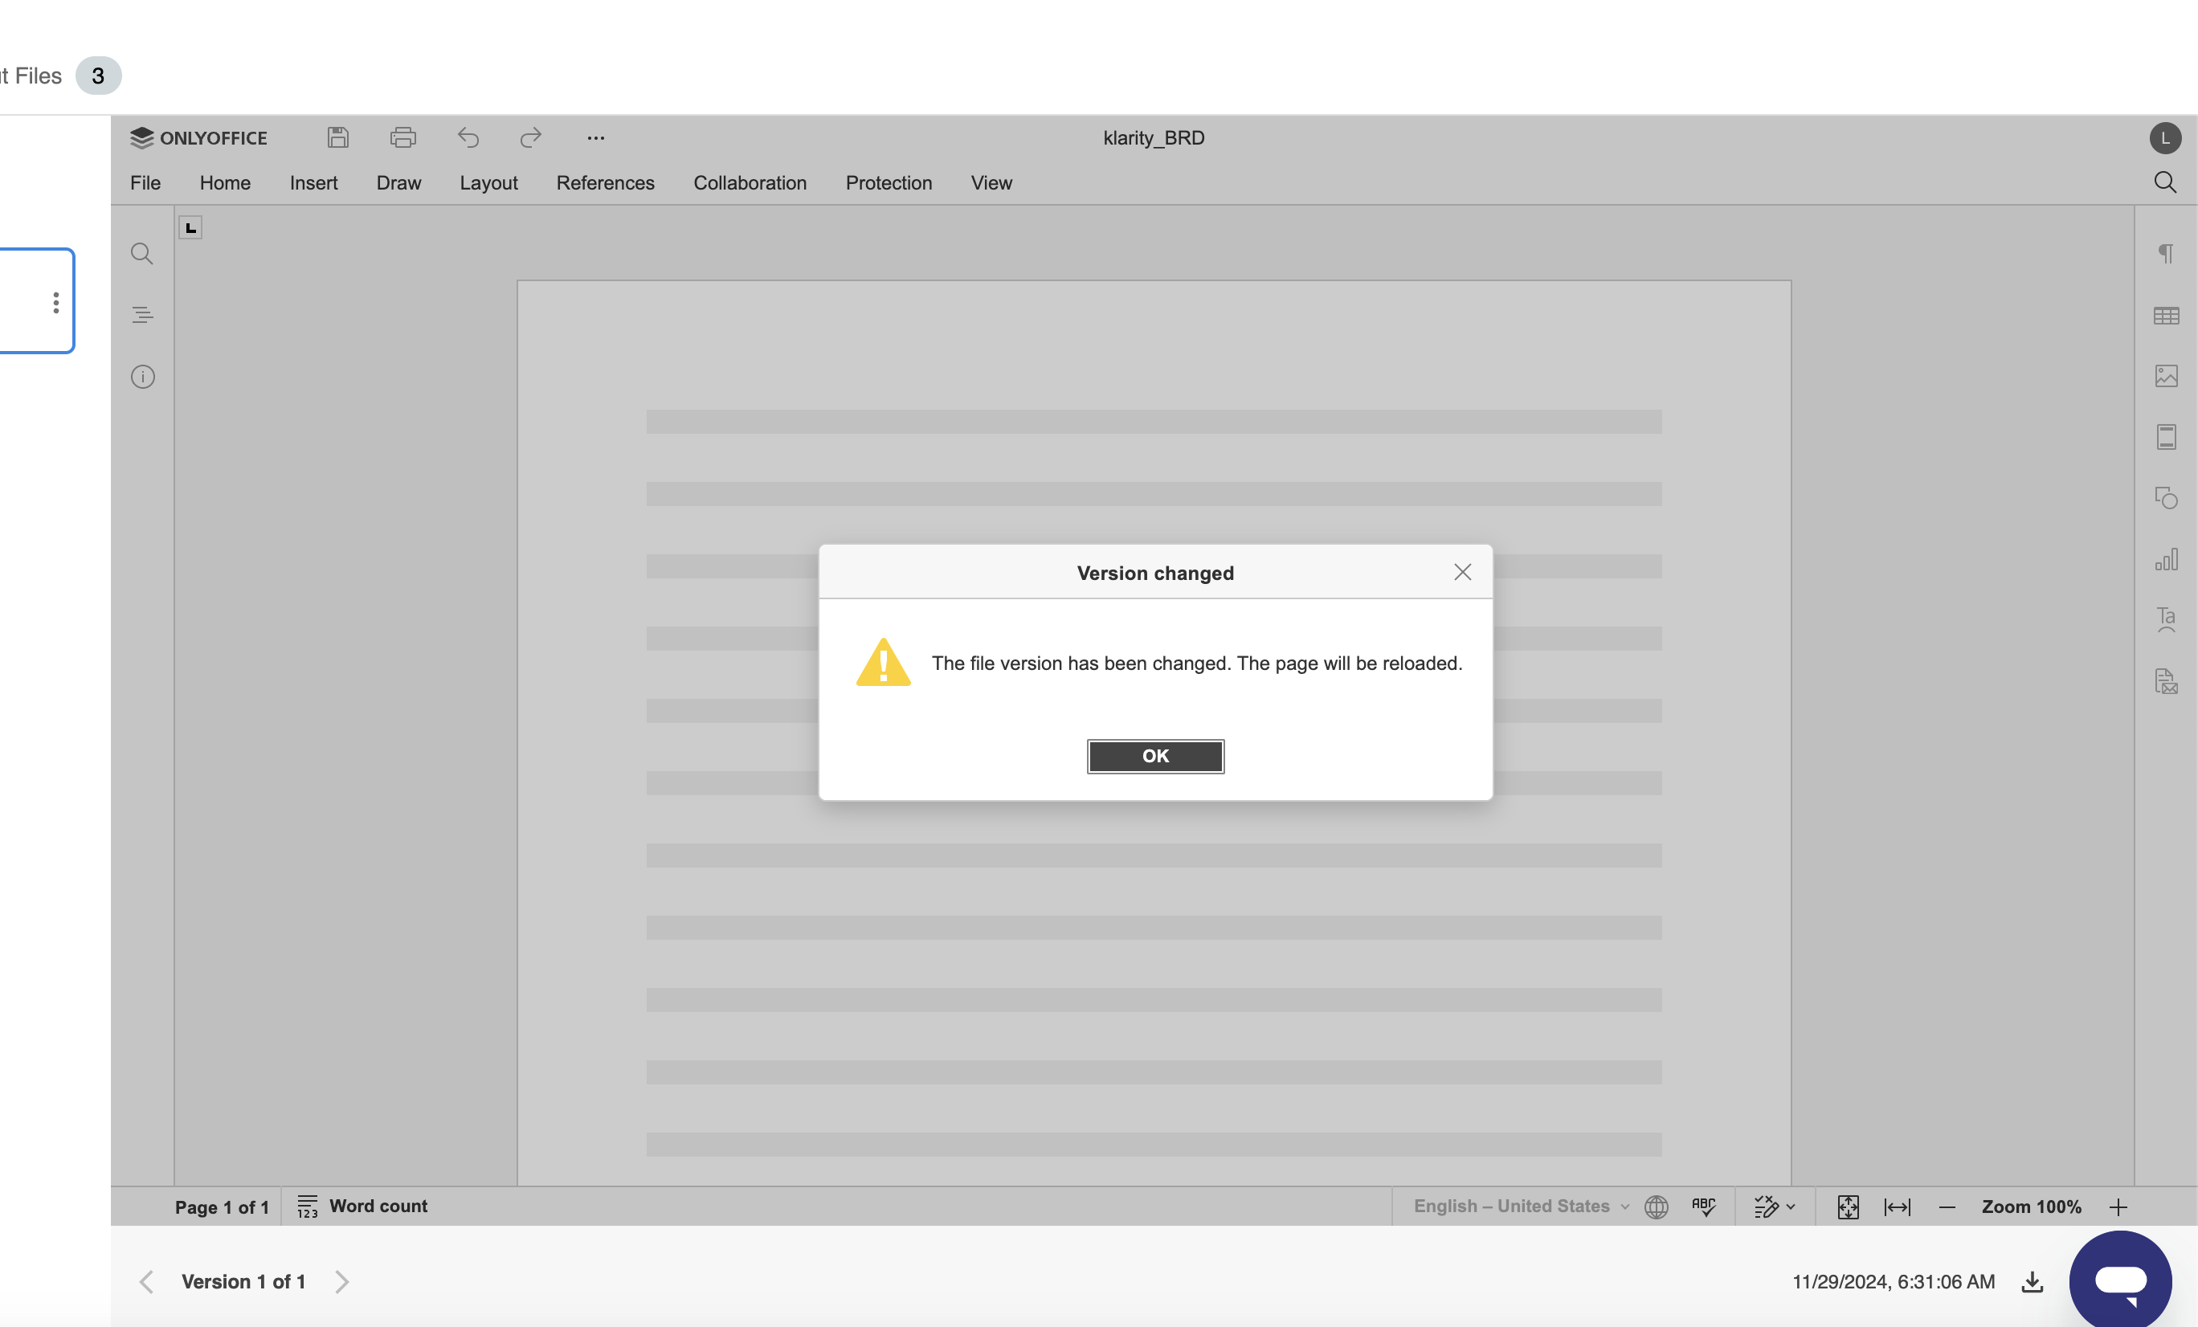Click the Zoom 100% label
The height and width of the screenshot is (1327, 2198).
pos(2031,1207)
